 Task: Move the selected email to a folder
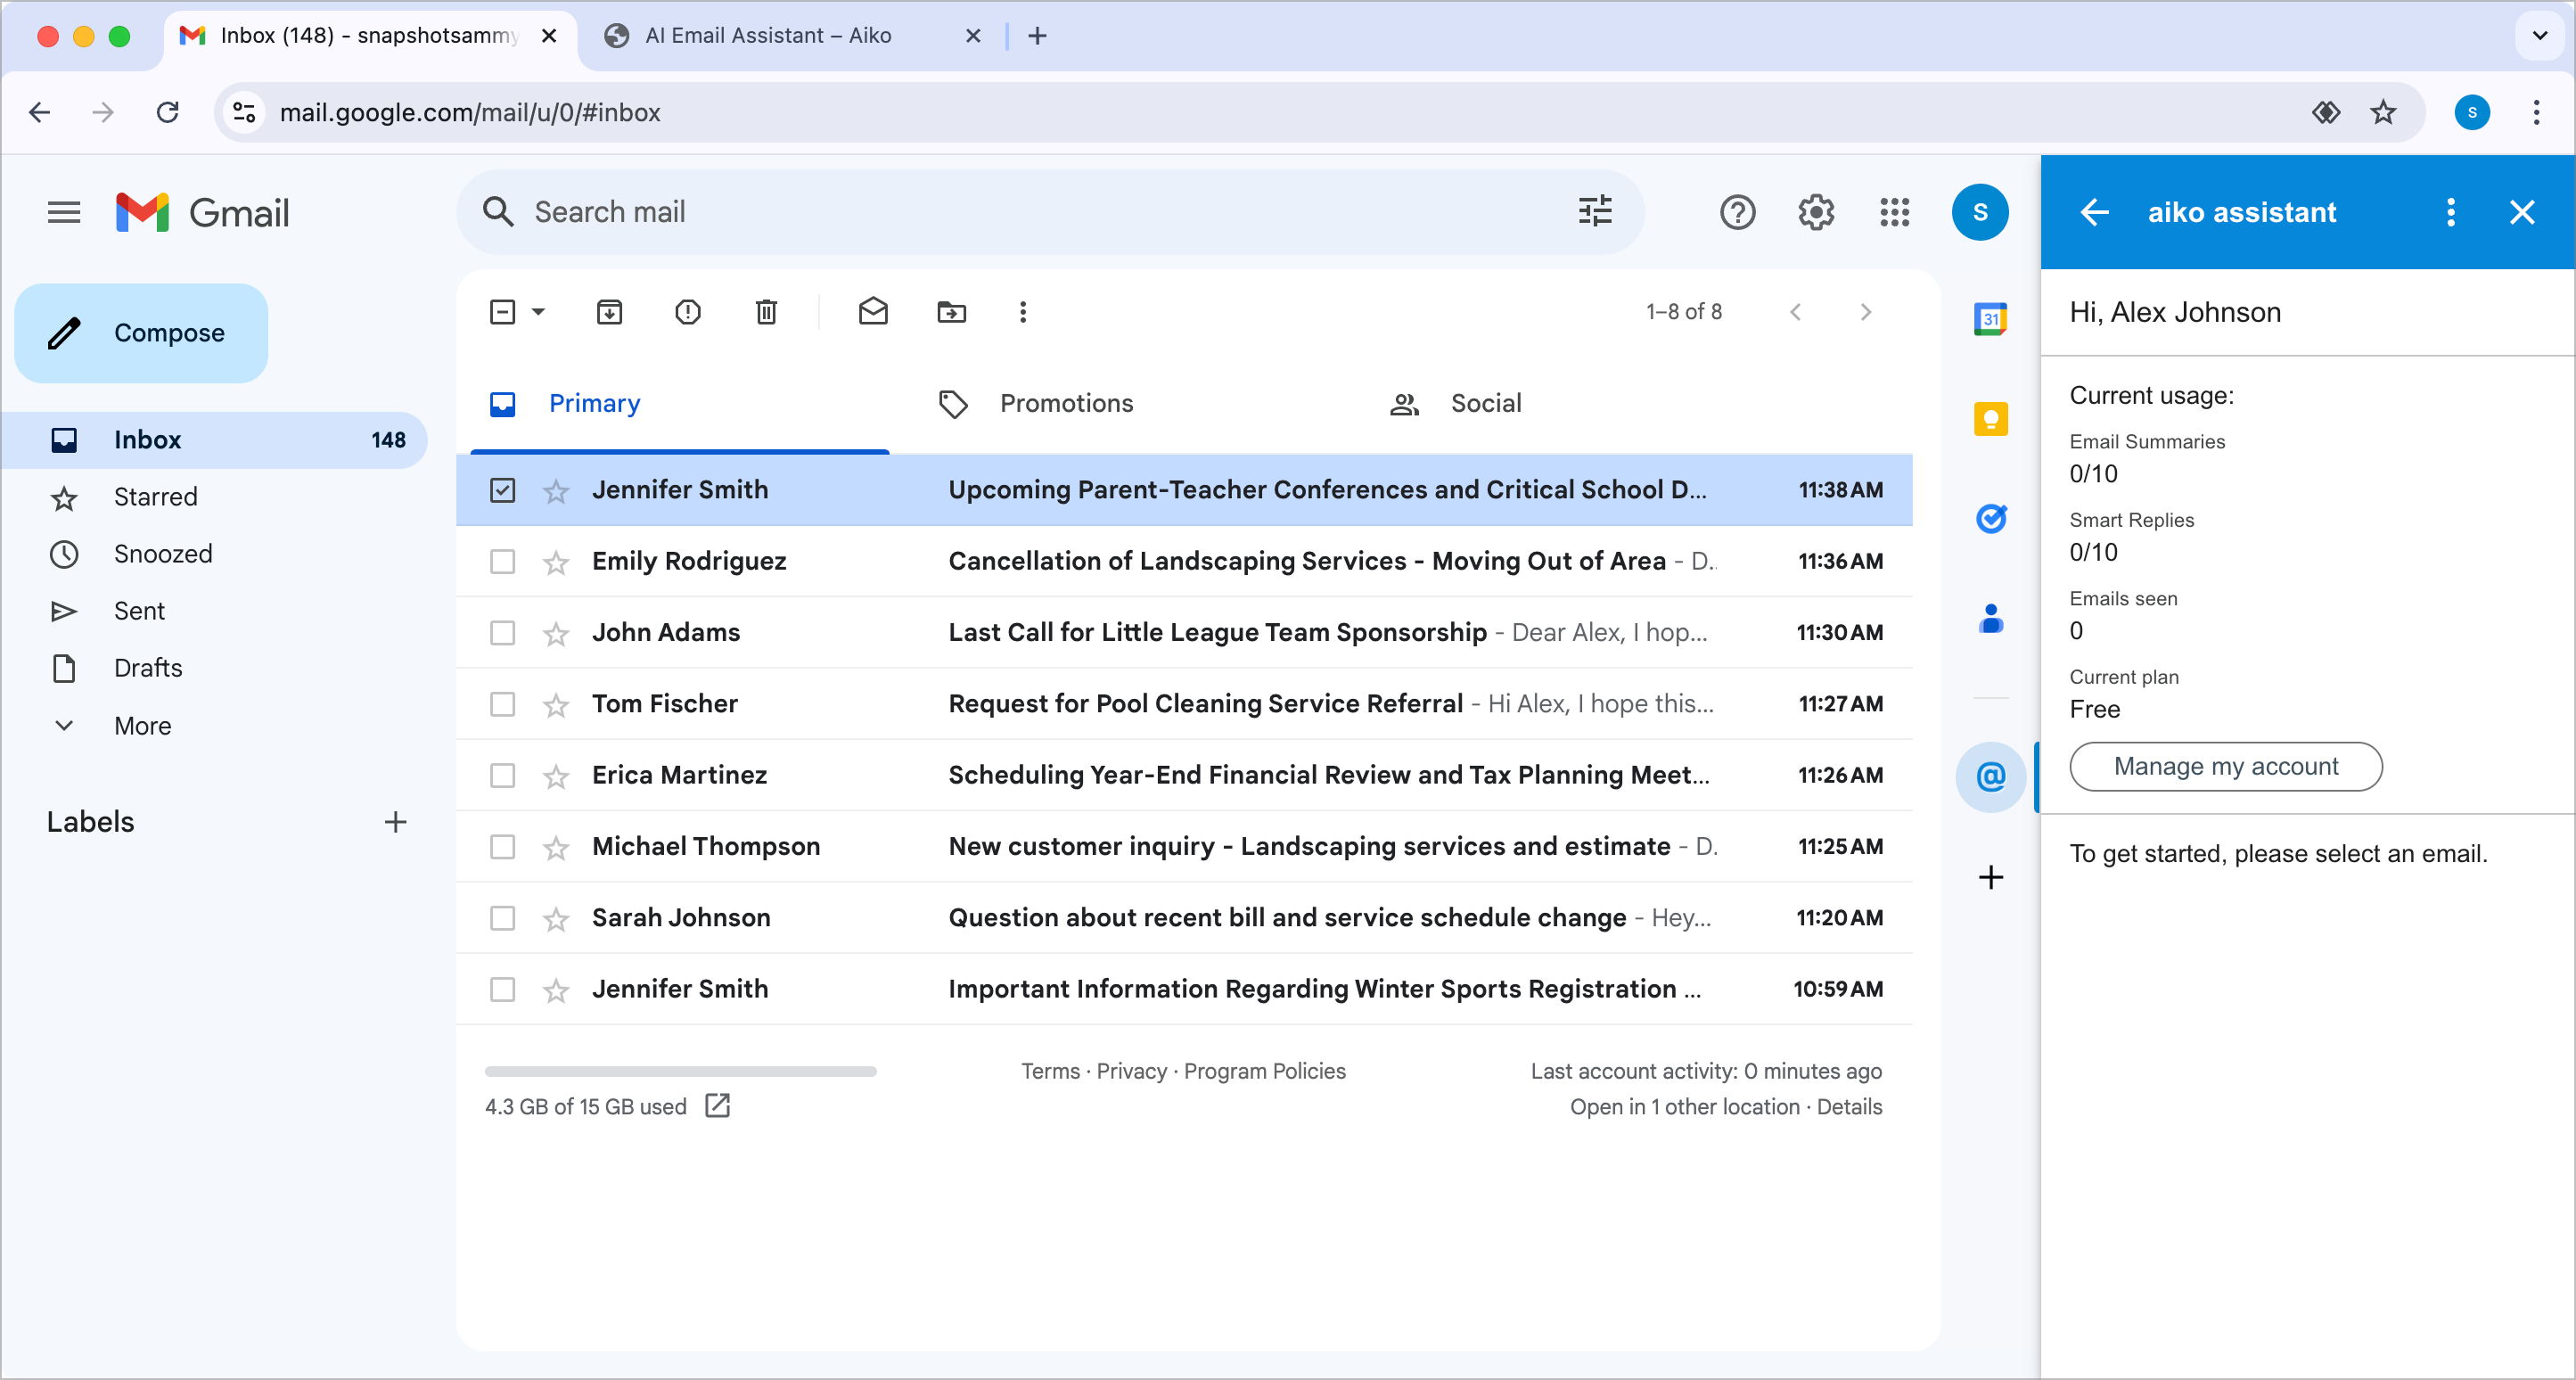point(951,312)
